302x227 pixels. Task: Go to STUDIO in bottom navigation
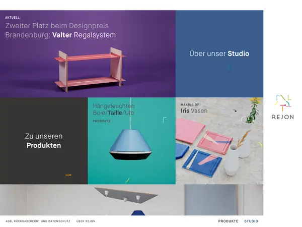click(251, 221)
